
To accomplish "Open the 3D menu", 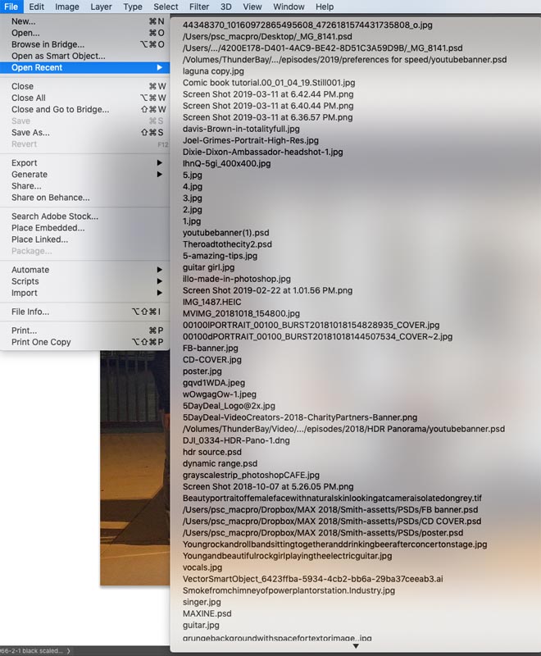I will coord(225,7).
